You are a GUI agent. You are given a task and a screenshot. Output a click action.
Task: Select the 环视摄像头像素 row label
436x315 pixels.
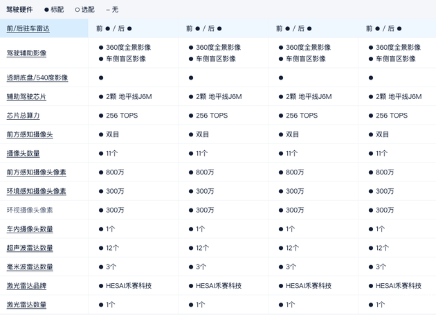(30, 210)
